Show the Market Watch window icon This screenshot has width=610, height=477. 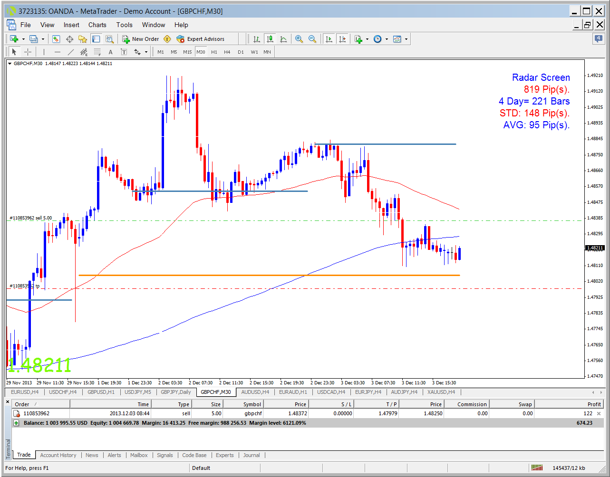tap(56, 39)
